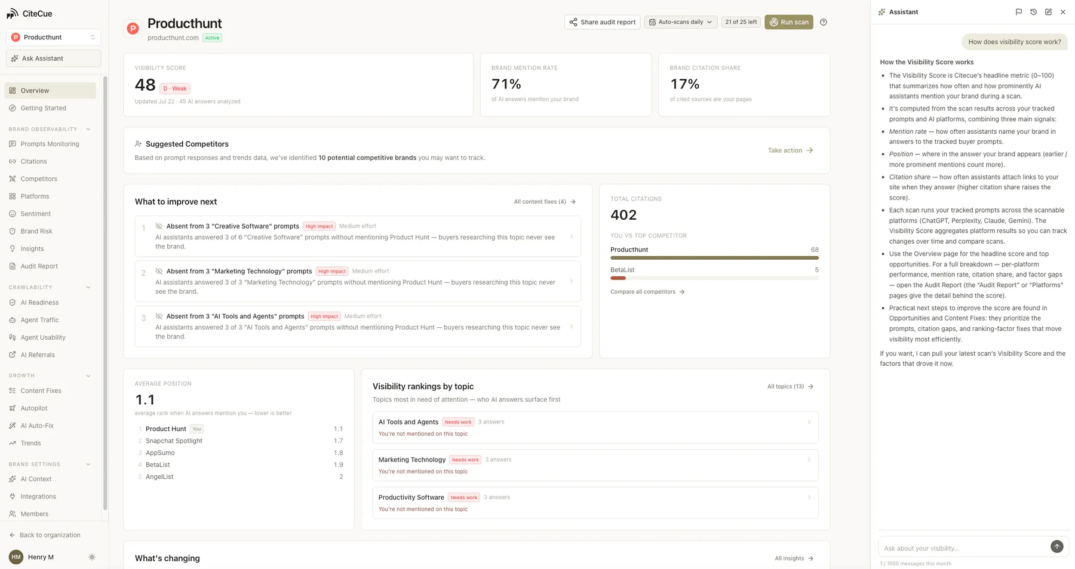Image resolution: width=1075 pixels, height=569 pixels.
Task: Open All insights link
Action: click(794, 558)
